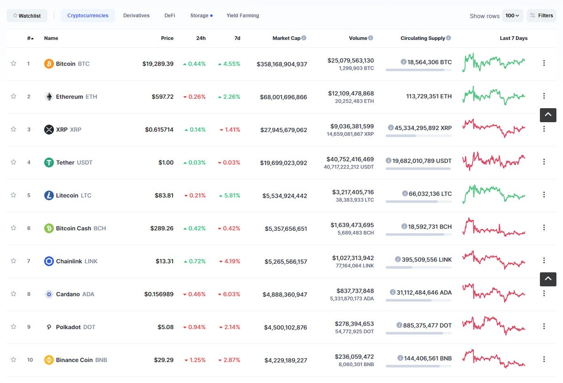This screenshot has height=383, width=563.
Task: Click the Volume column info icon
Action: coord(371,38)
